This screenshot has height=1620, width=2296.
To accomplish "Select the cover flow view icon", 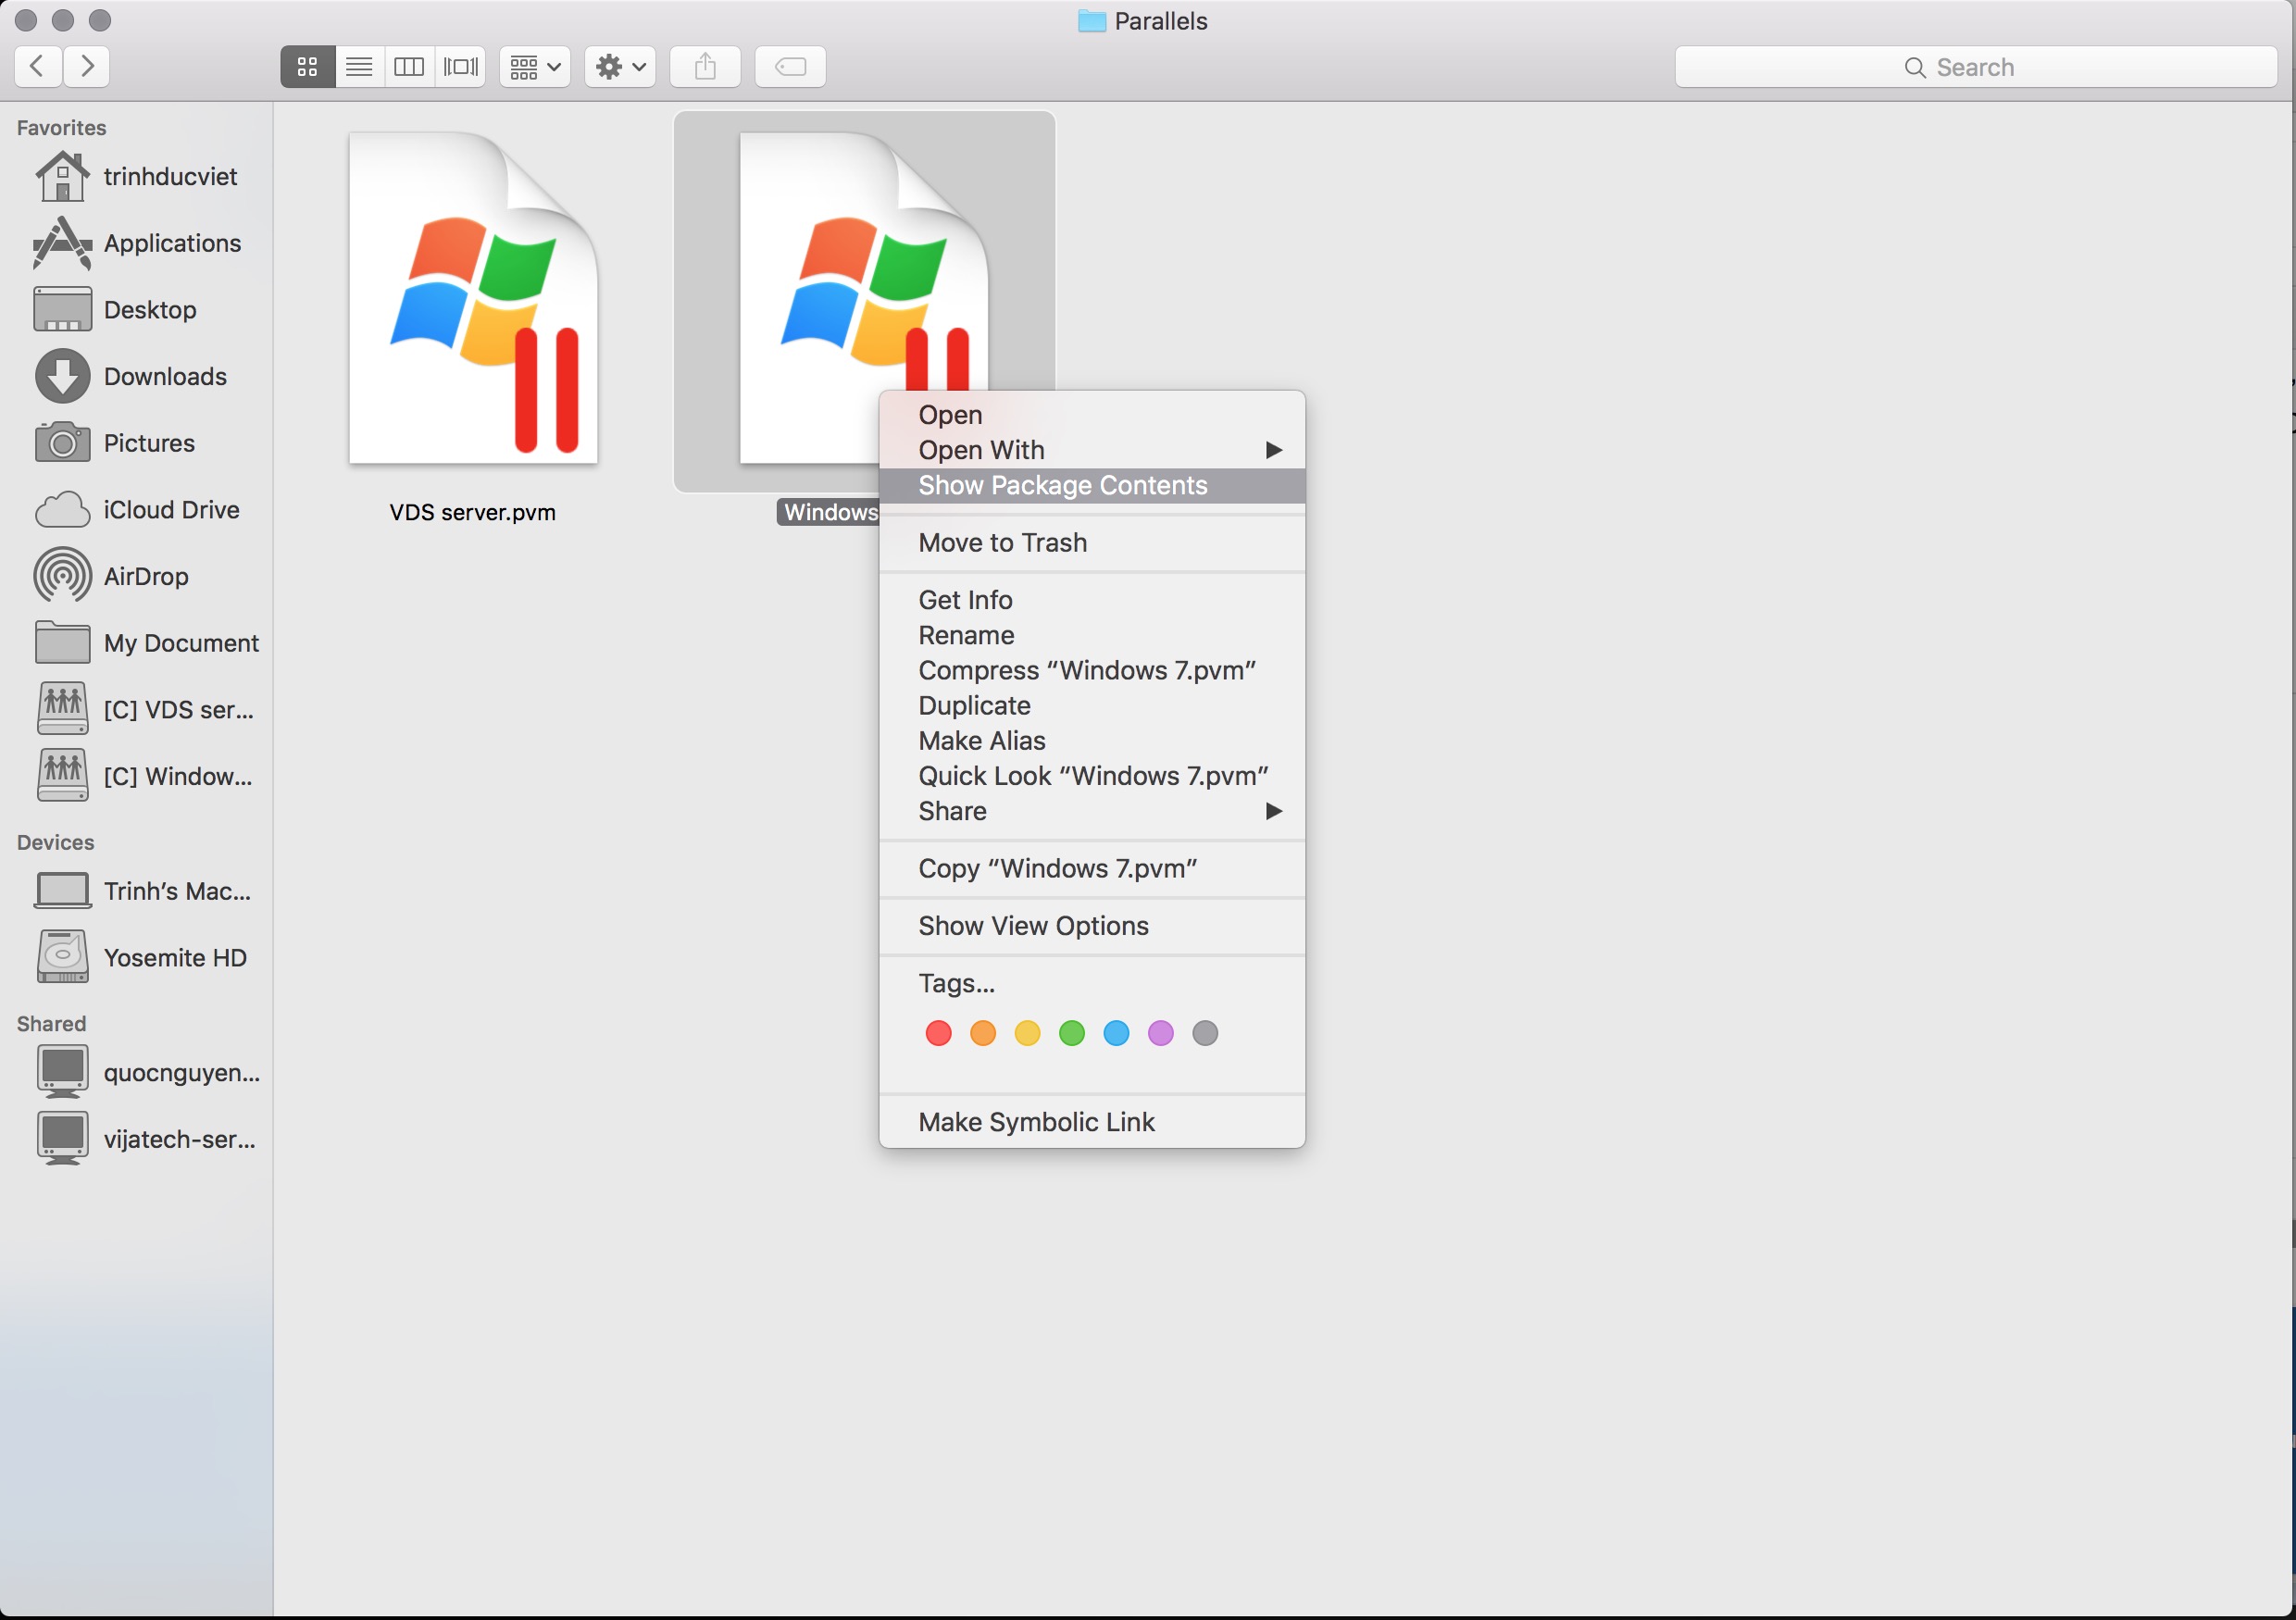I will pyautogui.click(x=459, y=67).
